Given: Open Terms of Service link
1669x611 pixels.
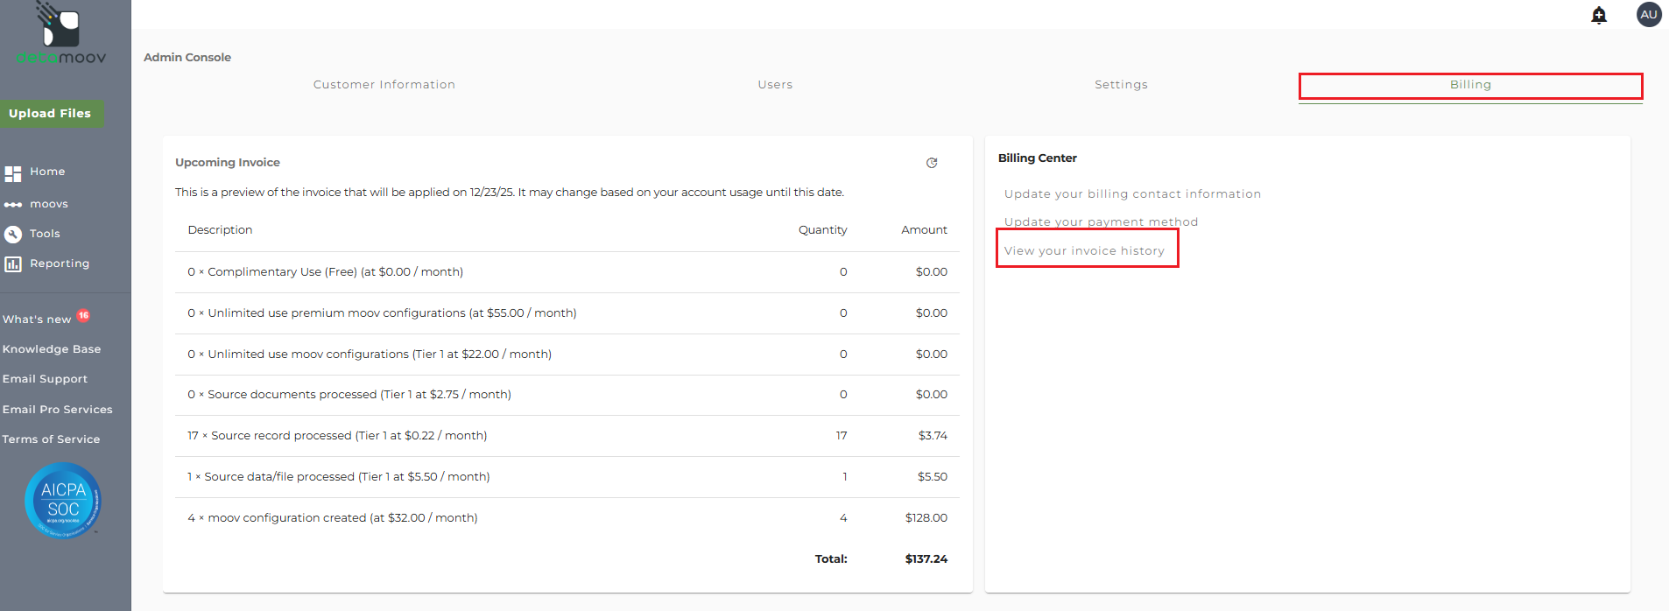Looking at the screenshot, I should pos(51,439).
